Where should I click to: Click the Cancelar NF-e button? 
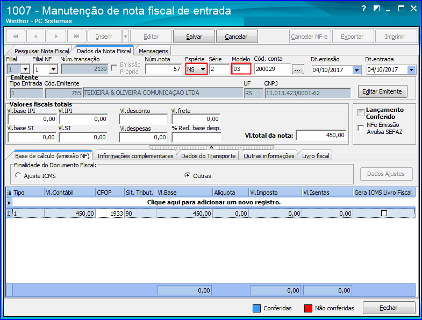[309, 37]
